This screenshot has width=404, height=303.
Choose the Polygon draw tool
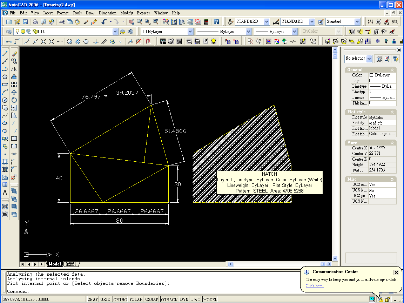[5, 77]
